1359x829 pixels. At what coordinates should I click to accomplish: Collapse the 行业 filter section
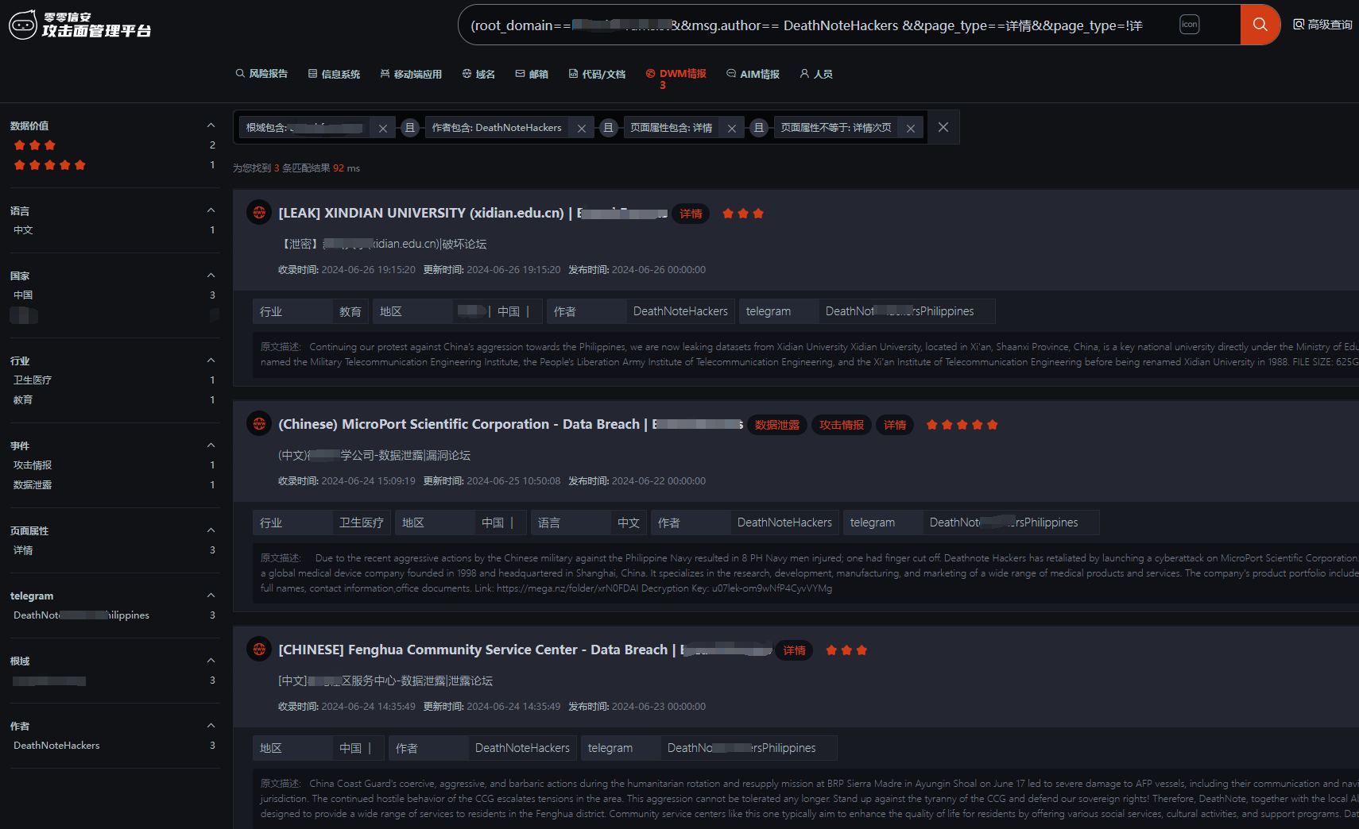[211, 361]
